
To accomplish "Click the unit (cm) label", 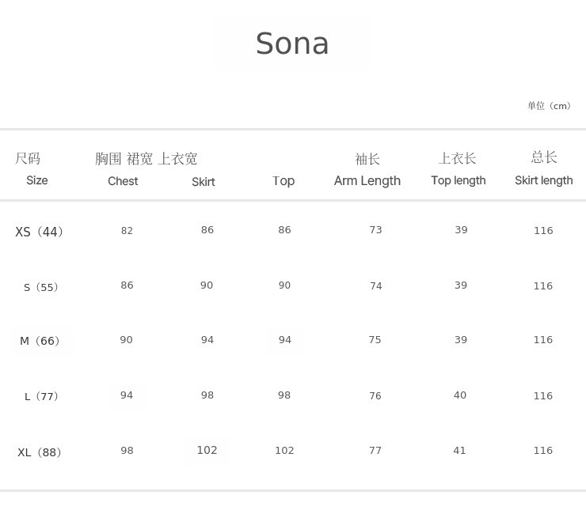I will click(x=549, y=106).
